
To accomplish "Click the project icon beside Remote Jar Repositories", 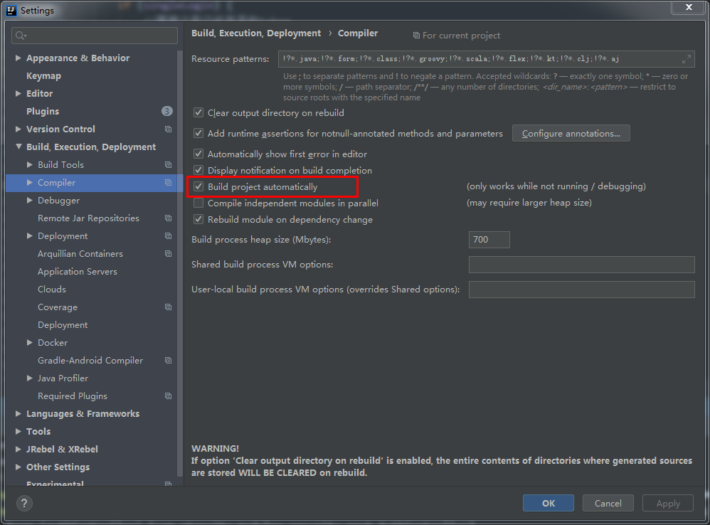I will 168,218.
